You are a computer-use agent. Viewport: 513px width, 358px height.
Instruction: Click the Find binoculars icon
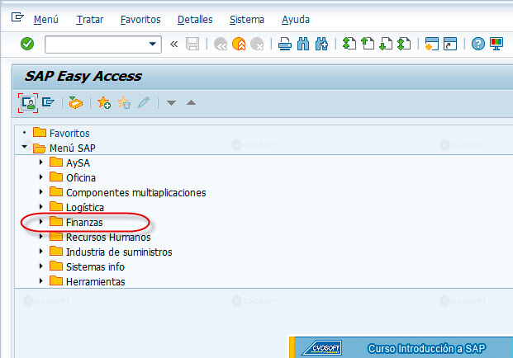[x=303, y=44]
